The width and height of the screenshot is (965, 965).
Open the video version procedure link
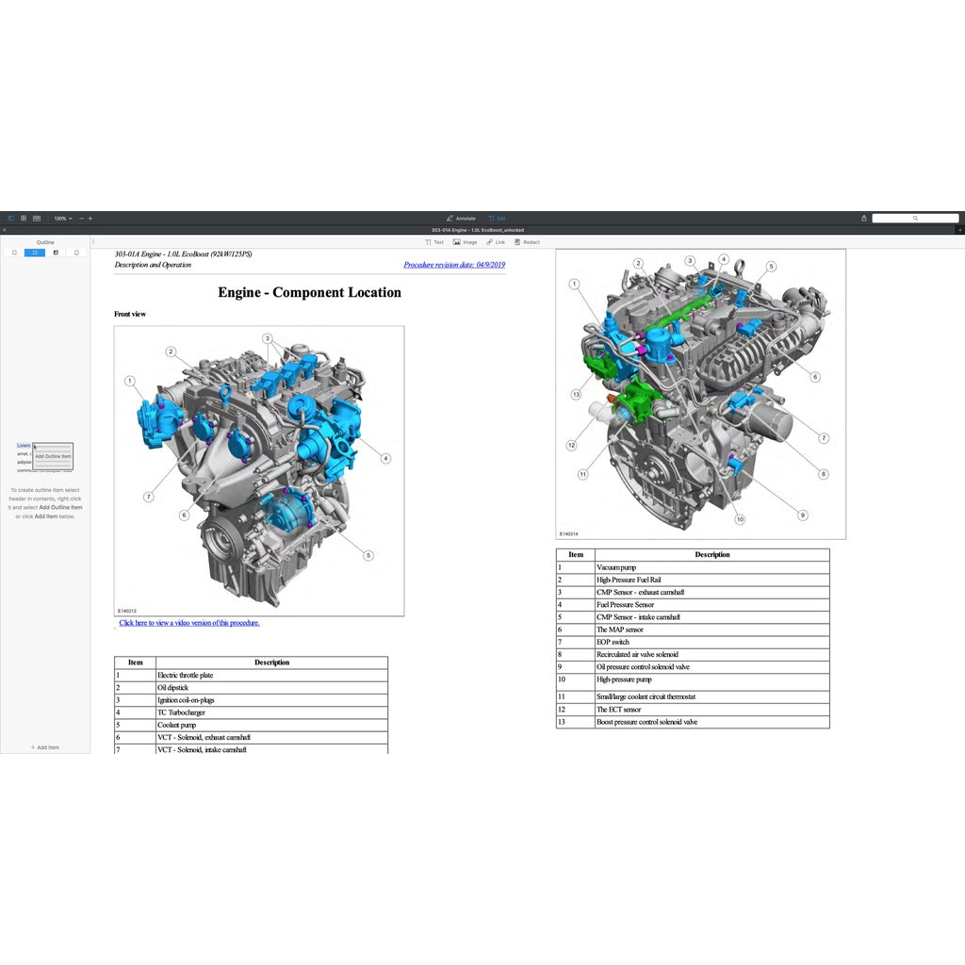tap(188, 623)
